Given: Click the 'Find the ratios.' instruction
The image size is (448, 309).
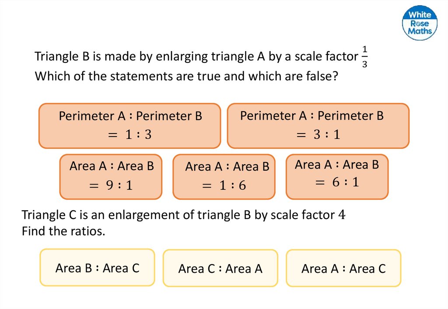Looking at the screenshot, I should tap(63, 231).
